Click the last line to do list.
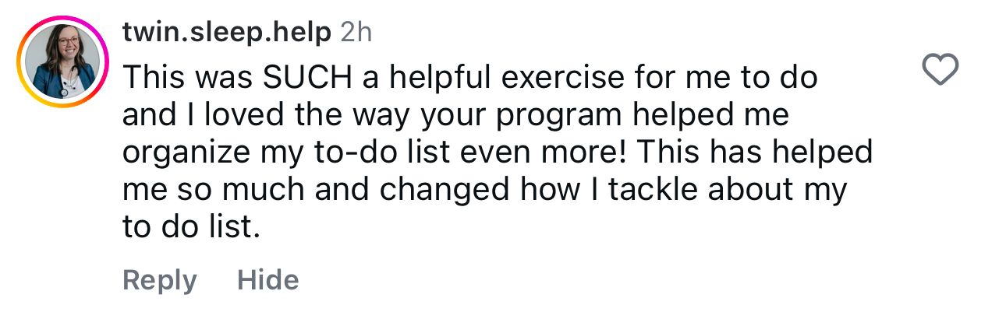 click(190, 227)
